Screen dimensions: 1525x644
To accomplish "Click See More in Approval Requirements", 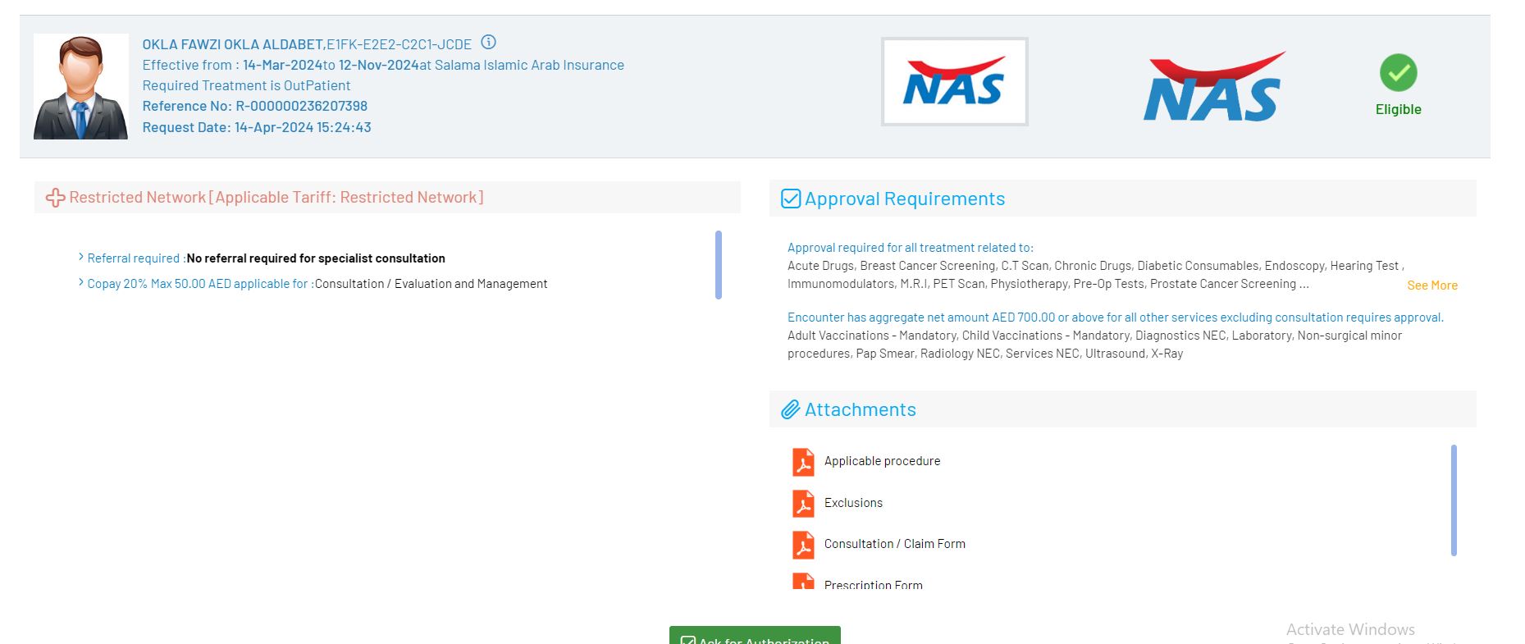I will coord(1432,285).
